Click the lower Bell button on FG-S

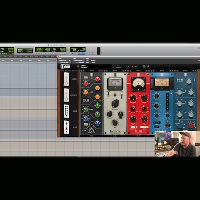pyautogui.click(x=86, y=124)
